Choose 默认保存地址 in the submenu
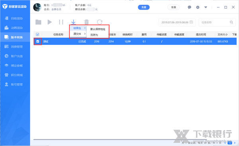Viewport: 239px width, 146px height. tap(98, 29)
